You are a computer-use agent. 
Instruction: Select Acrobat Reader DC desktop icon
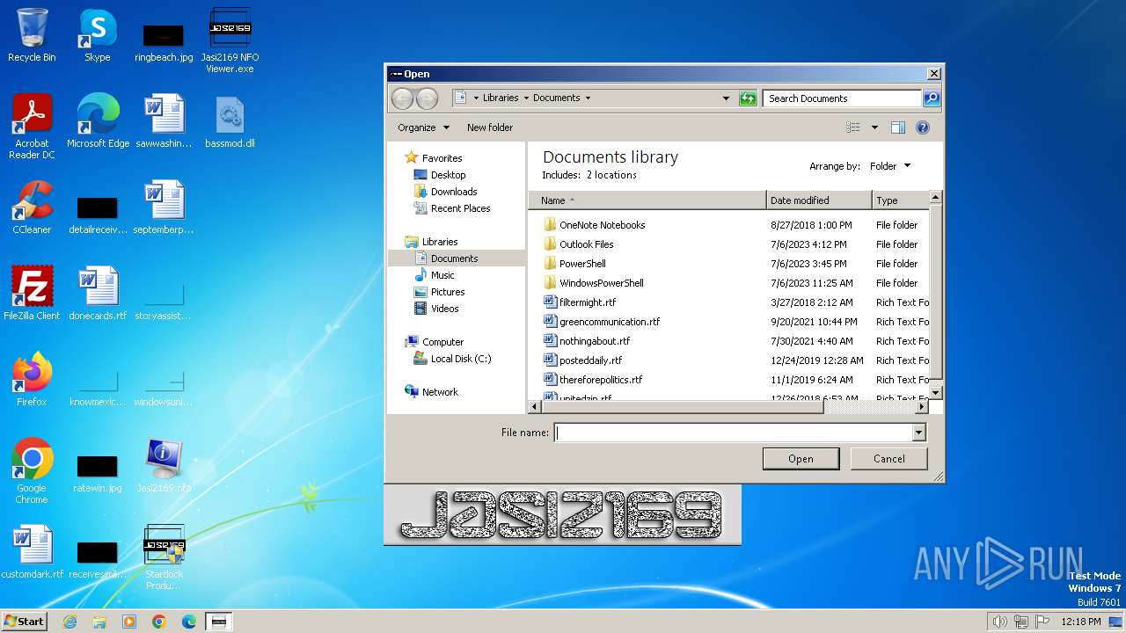click(x=32, y=126)
